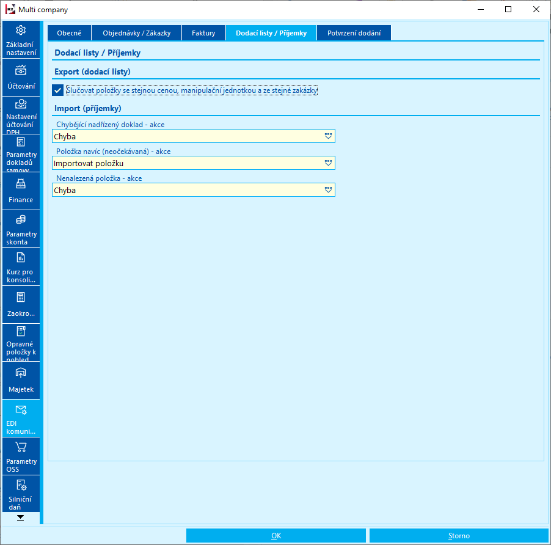Screen dimensions: 551x545
Task: Expand Položka navíc (neočekávaná) dropdown arrow
Action: [328, 163]
